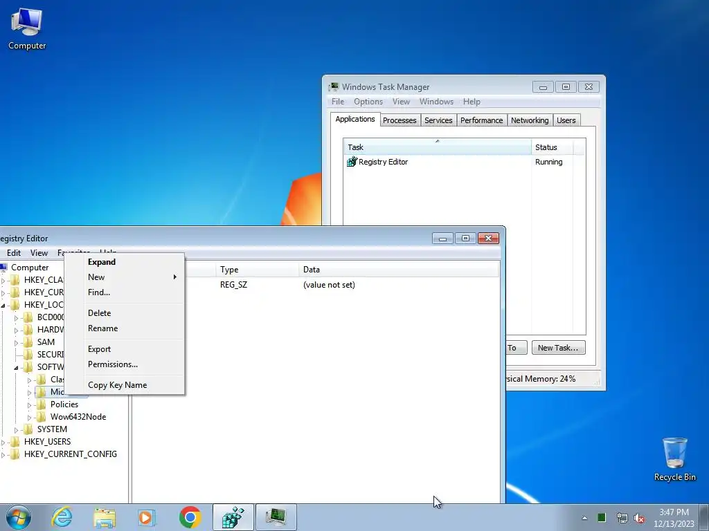
Task: Open Windows Explorer from the taskbar
Action: 104,517
